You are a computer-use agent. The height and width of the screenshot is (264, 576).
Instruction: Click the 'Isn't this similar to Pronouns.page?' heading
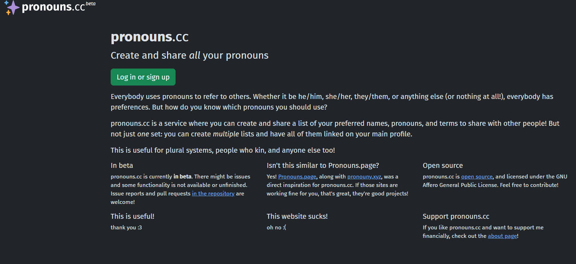323,165
